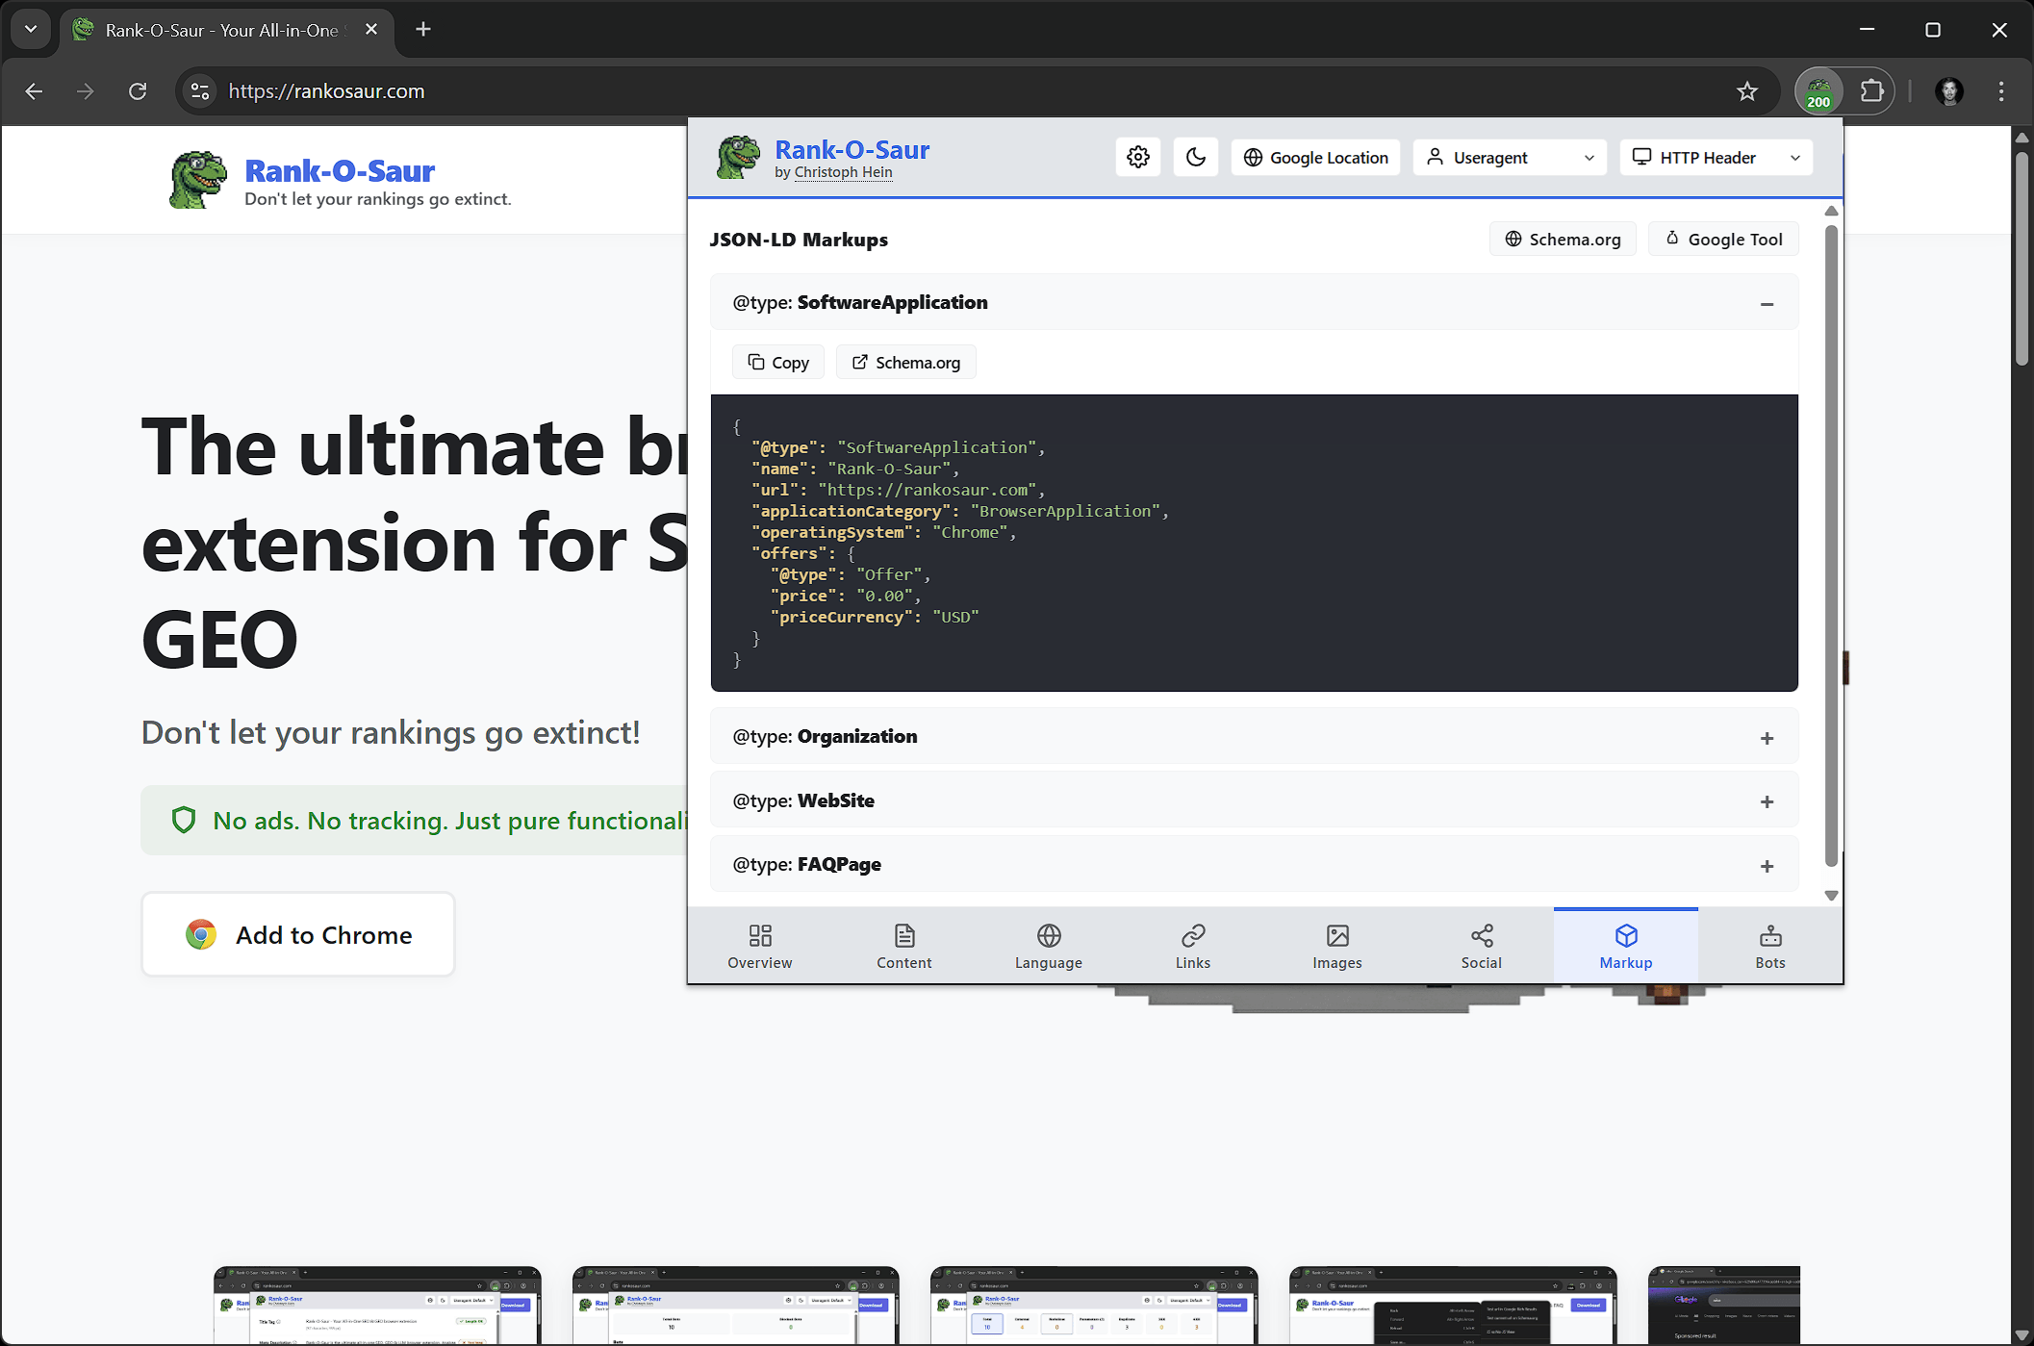Image resolution: width=2034 pixels, height=1346 pixels.
Task: Open the HTTP Header dropdown
Action: tap(1716, 157)
